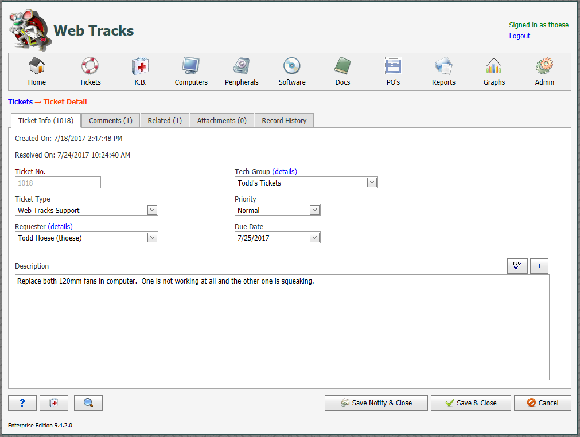Open the Software disc icon

tap(292, 66)
